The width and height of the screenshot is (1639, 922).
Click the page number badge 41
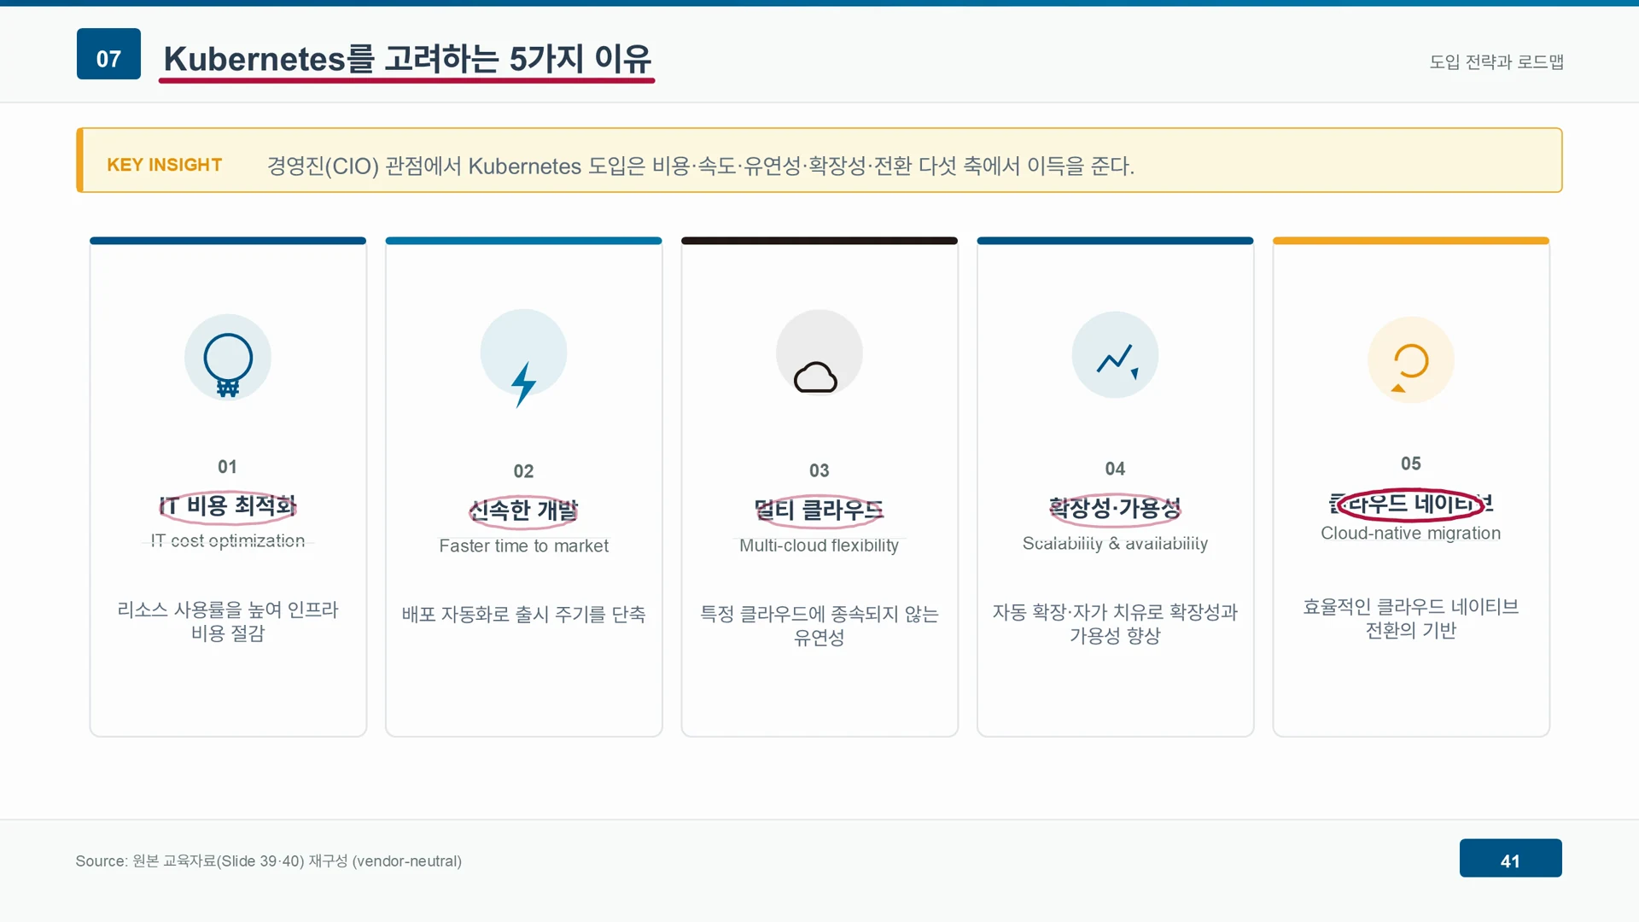click(x=1510, y=858)
